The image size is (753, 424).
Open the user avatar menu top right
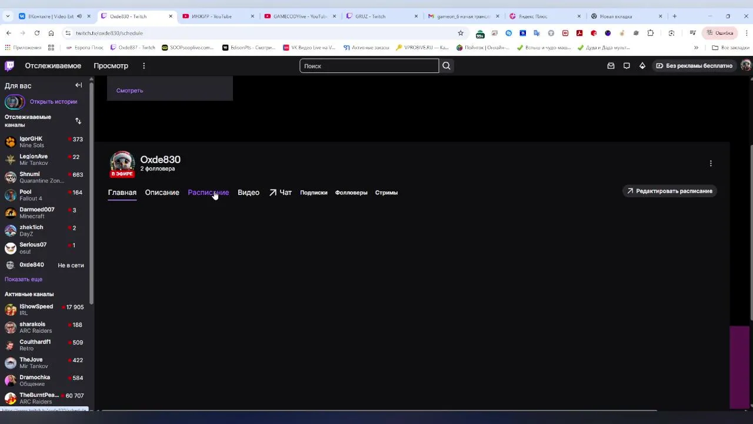pos(746,66)
